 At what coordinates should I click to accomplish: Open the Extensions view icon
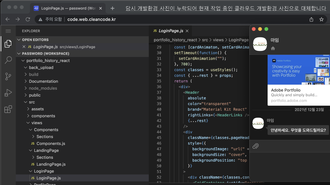coord(8,109)
